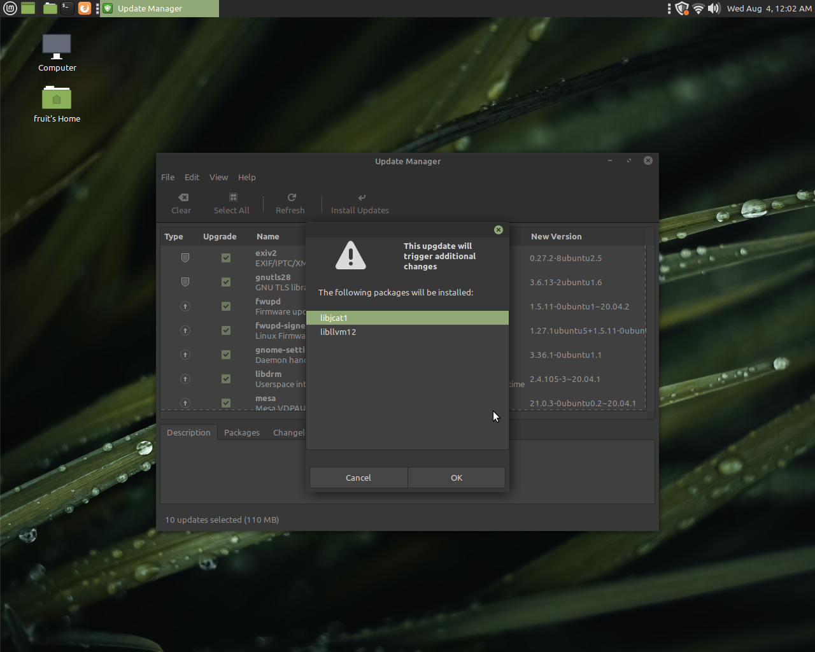Select libjcat1 in the package list
Viewport: 815px width, 652px height.
pos(407,318)
